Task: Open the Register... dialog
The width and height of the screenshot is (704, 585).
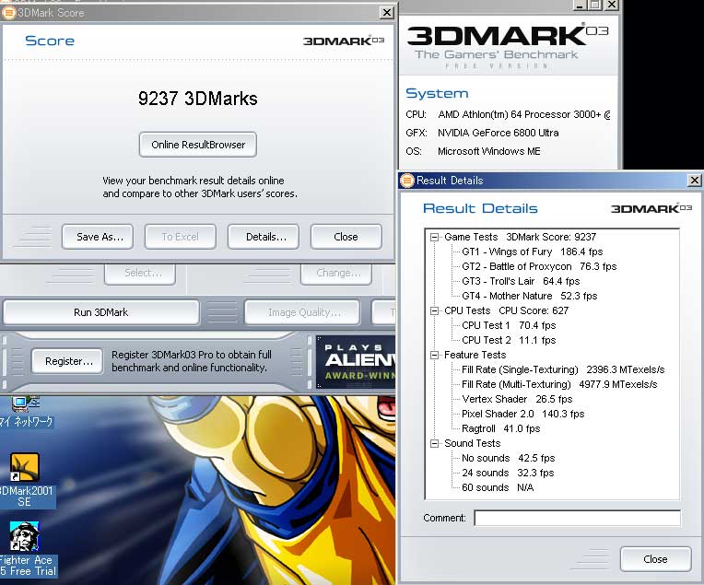Action: tap(67, 361)
